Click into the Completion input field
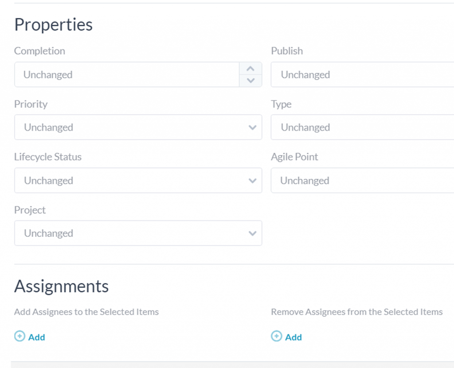The height and width of the screenshot is (368, 454). [x=126, y=74]
